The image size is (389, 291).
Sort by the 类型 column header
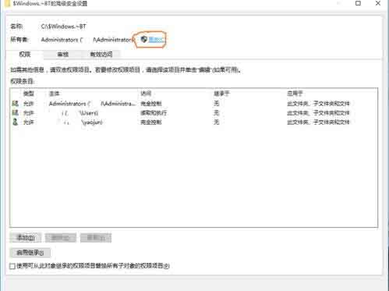point(29,94)
